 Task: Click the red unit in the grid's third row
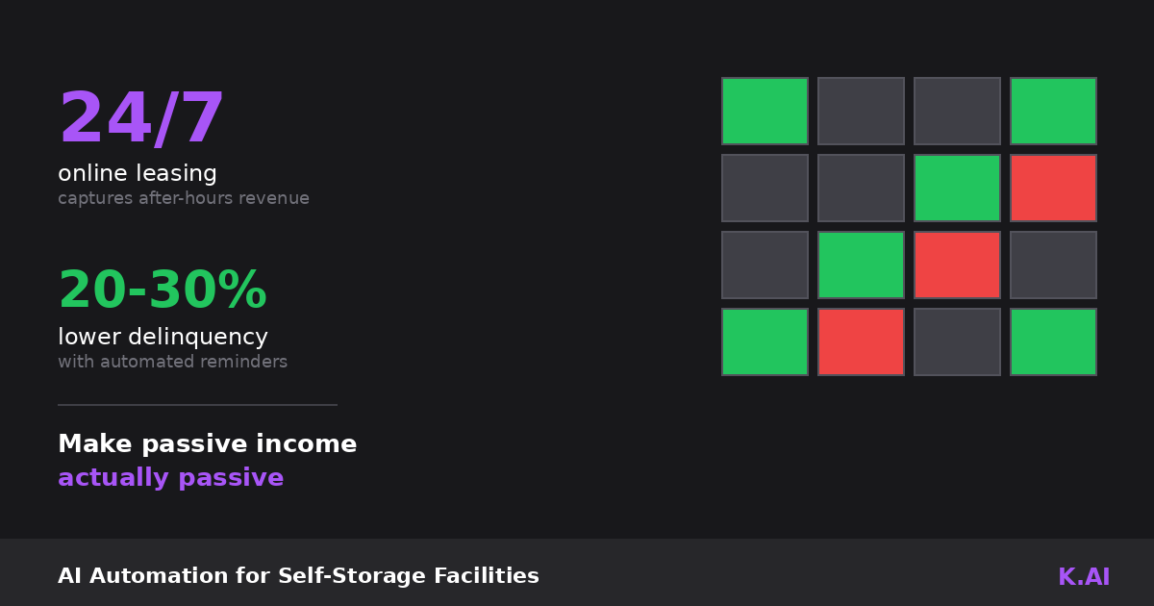click(957, 265)
